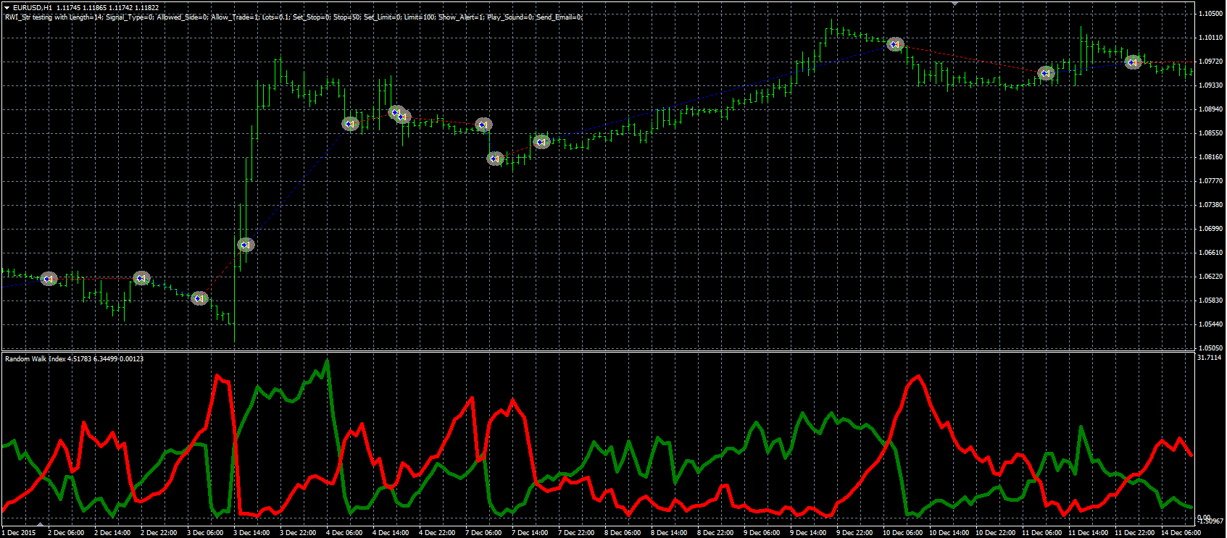Click the 7 Dec 06:00 time label
This screenshot has height=538, width=1227.
[483, 533]
